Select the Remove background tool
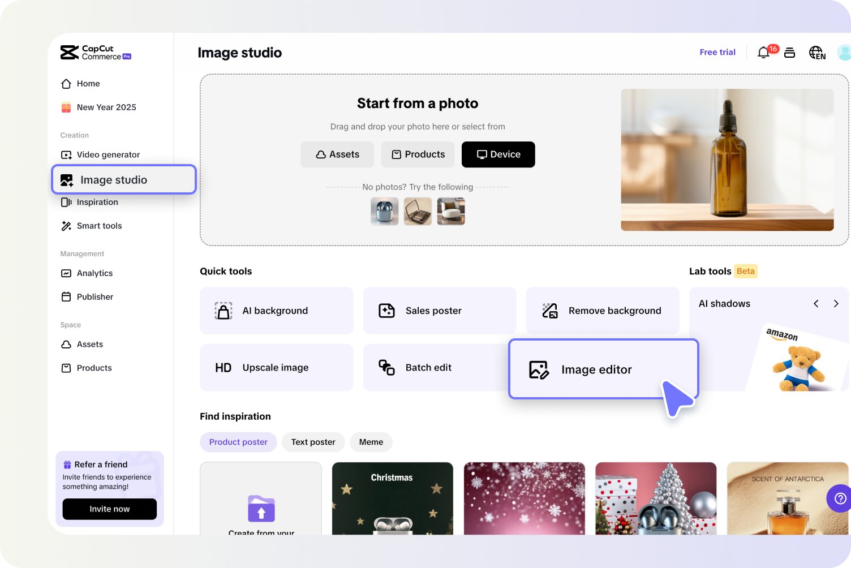This screenshot has height=568, width=851. [602, 311]
